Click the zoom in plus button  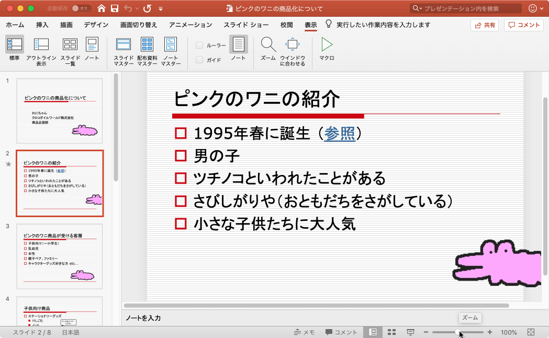point(489,332)
